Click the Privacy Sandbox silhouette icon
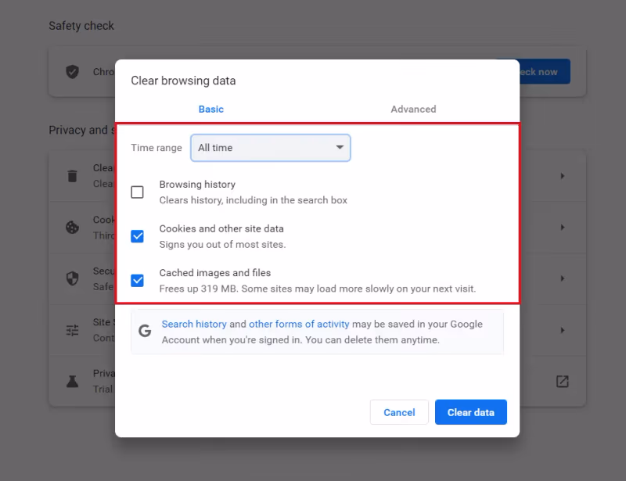 pyautogui.click(x=72, y=381)
